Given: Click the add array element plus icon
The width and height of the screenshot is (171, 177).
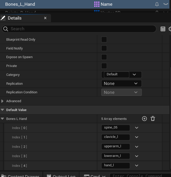Looking at the screenshot, I should pos(144,119).
